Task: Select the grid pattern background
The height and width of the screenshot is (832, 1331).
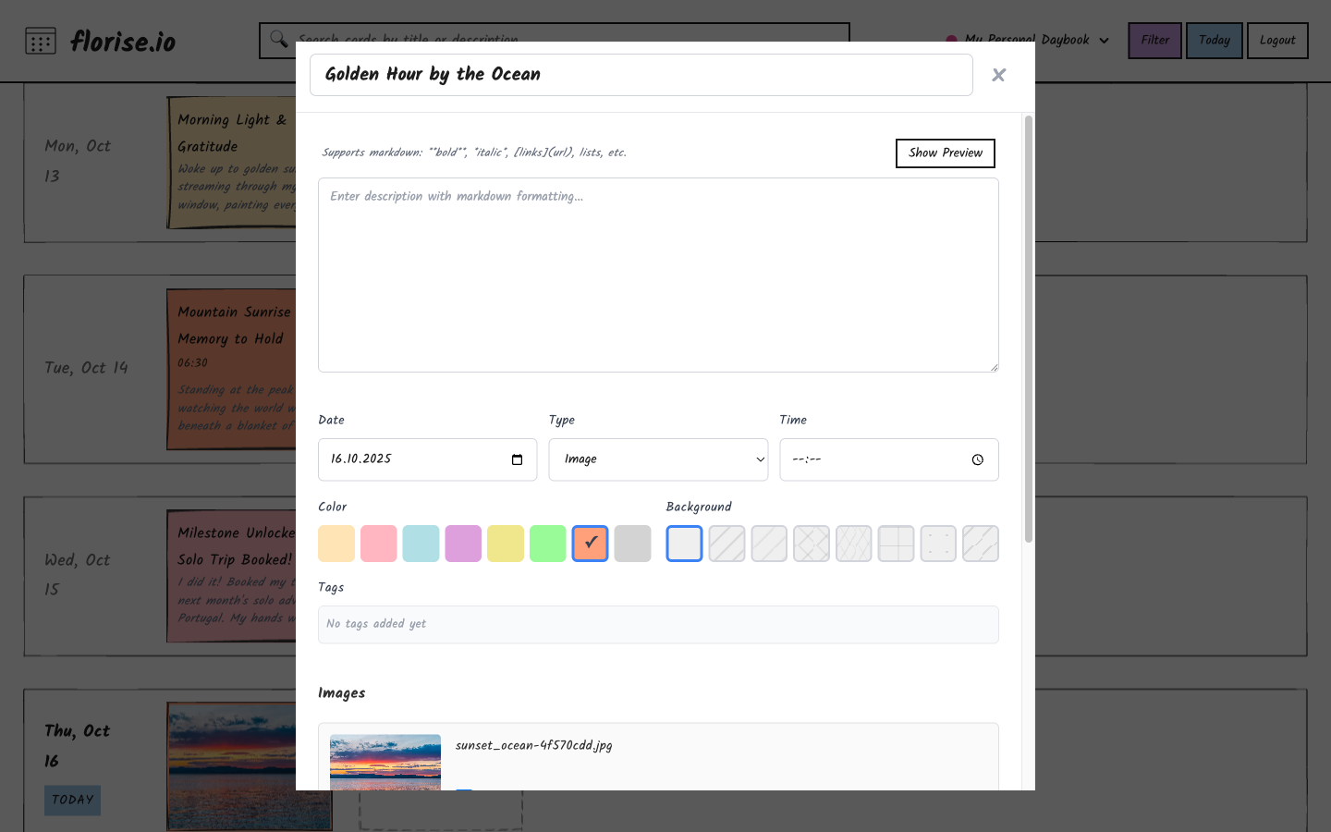Action: (896, 544)
